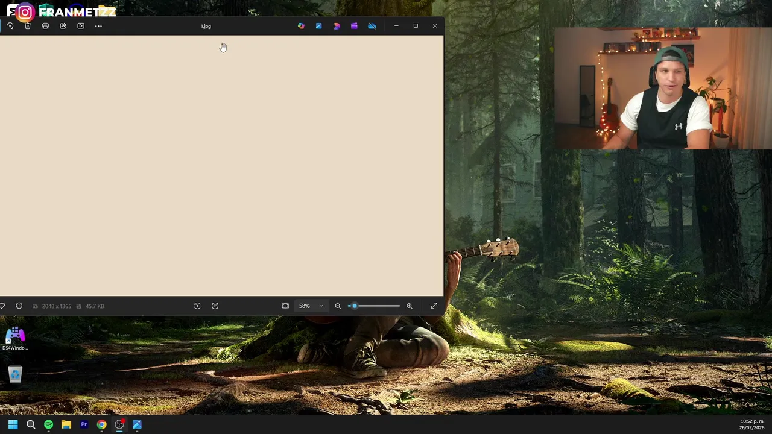Screen dimensions: 772x434
Task: Open Google Chrome from the taskbar
Action: coord(101,424)
